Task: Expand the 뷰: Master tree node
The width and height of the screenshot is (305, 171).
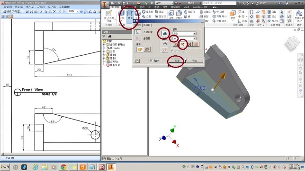Action: pyautogui.click(x=104, y=48)
